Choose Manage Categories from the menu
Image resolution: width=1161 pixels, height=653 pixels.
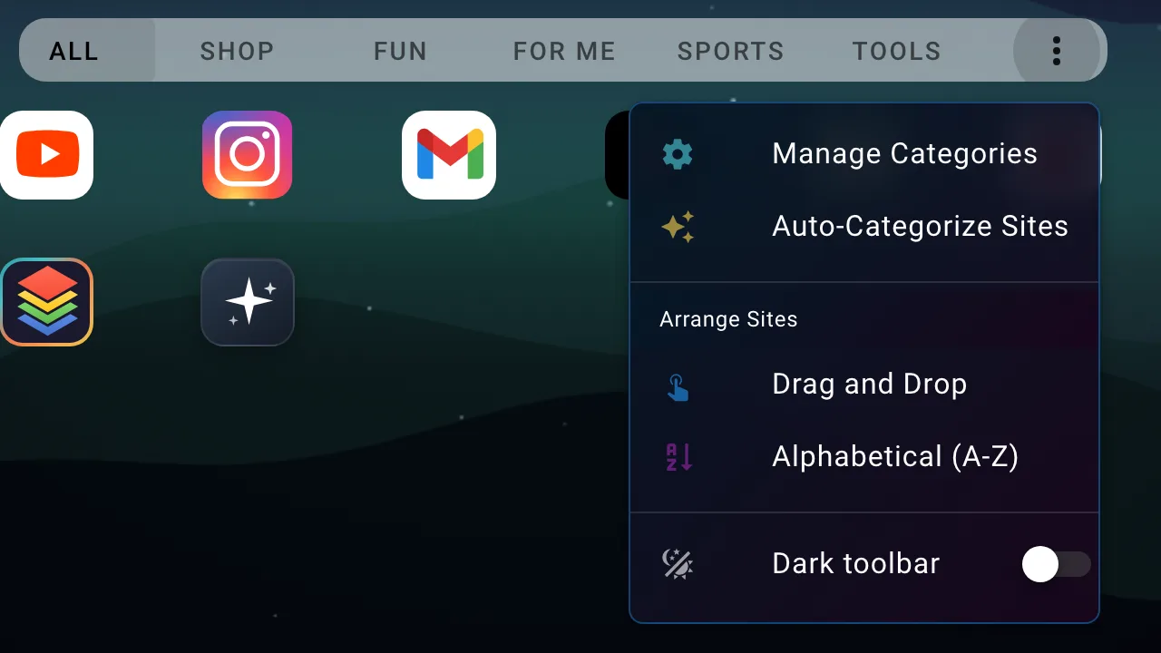point(864,154)
